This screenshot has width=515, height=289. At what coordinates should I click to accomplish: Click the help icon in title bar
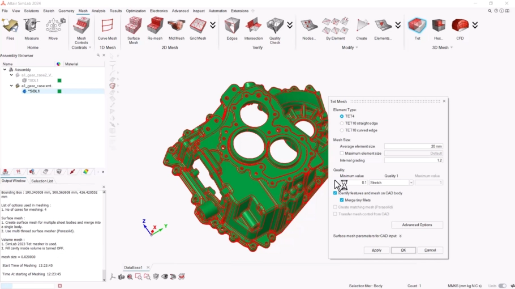click(x=496, y=11)
